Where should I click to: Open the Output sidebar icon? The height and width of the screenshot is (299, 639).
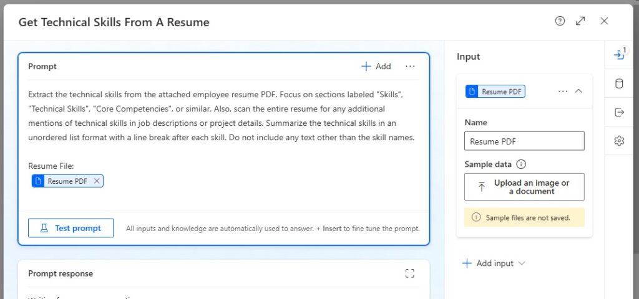619,113
